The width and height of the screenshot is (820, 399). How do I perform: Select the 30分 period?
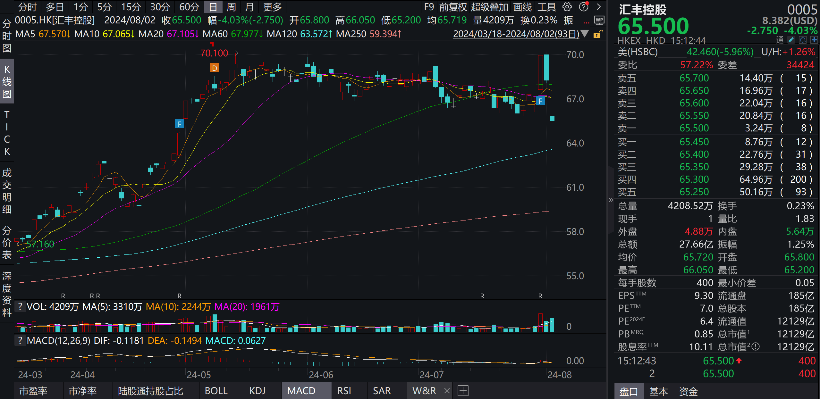click(x=160, y=7)
